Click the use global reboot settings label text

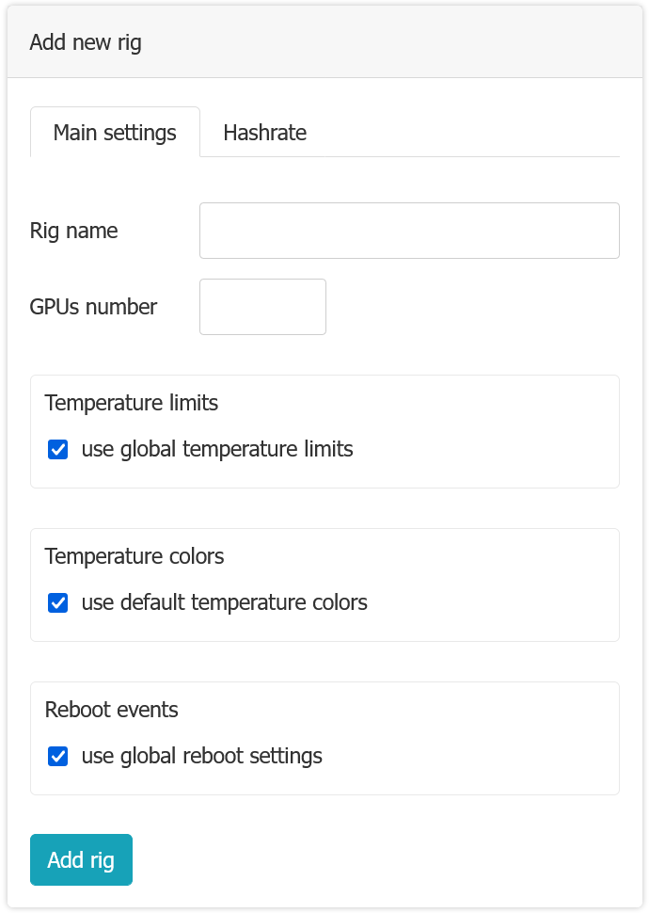199,756
